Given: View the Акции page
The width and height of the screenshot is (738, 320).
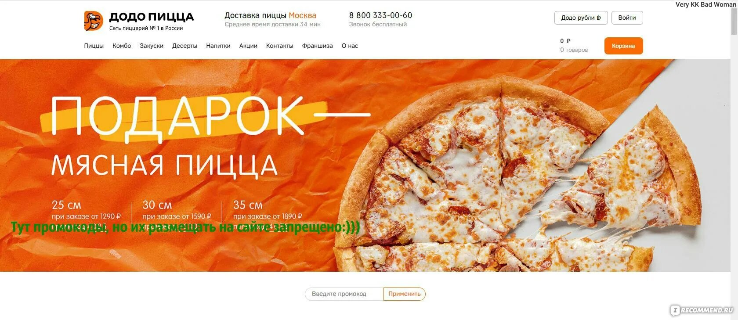Looking at the screenshot, I should coord(248,46).
